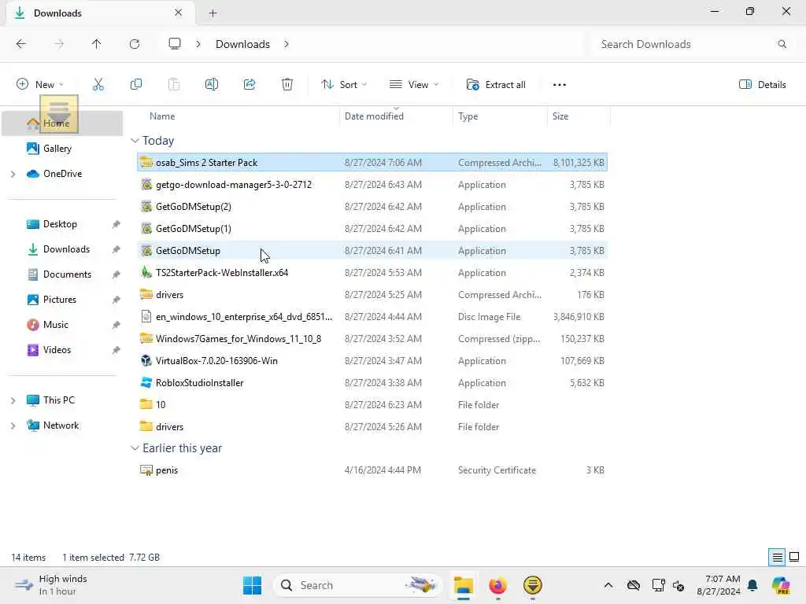Click Downloads in the address bar
806x604 pixels.
point(242,44)
